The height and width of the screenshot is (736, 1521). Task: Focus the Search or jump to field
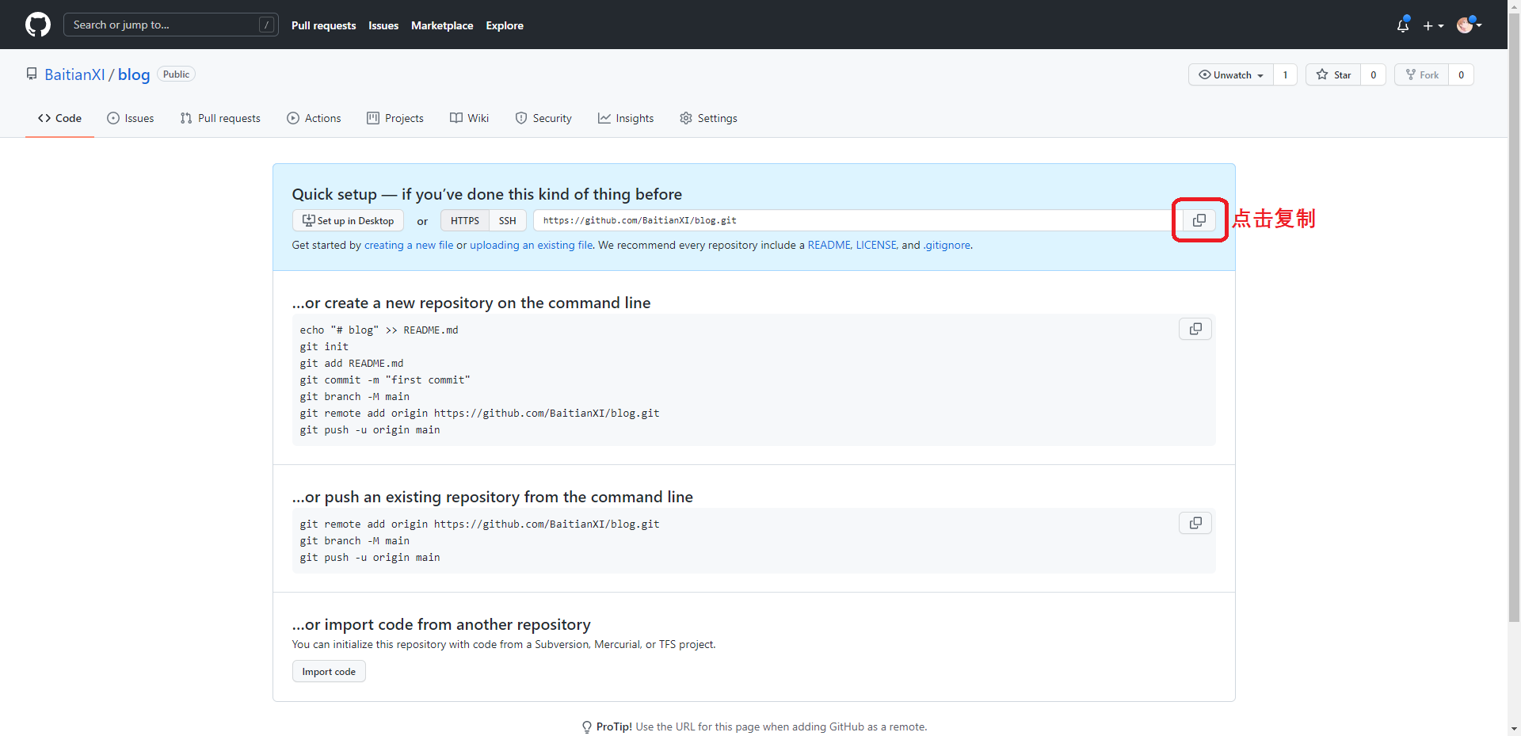pyautogui.click(x=170, y=25)
